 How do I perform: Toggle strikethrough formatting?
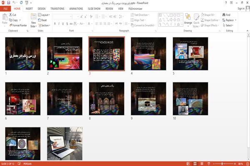(x=71, y=24)
